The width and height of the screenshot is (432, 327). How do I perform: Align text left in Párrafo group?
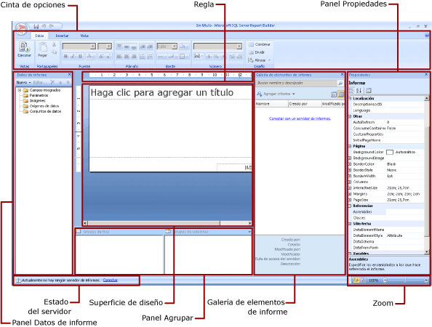[119, 57]
